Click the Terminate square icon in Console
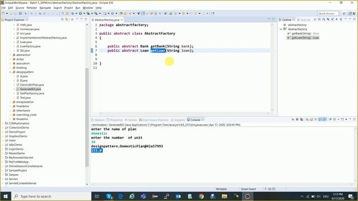The height and width of the screenshot is (201, 358). 293,119
